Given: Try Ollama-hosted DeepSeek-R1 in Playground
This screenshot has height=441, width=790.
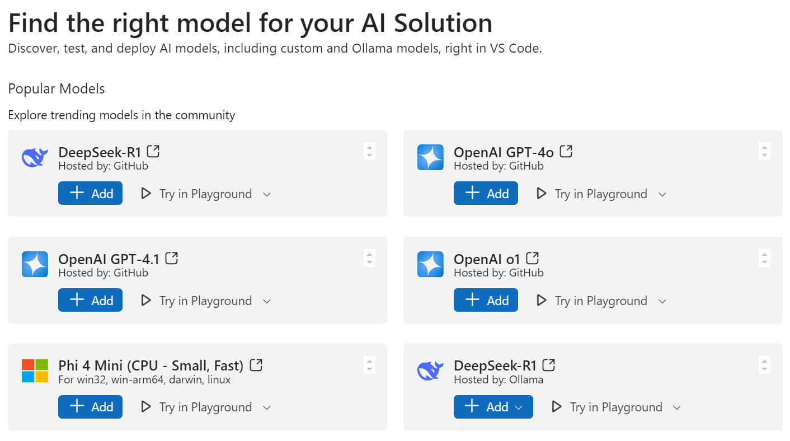Looking at the screenshot, I should [607, 407].
